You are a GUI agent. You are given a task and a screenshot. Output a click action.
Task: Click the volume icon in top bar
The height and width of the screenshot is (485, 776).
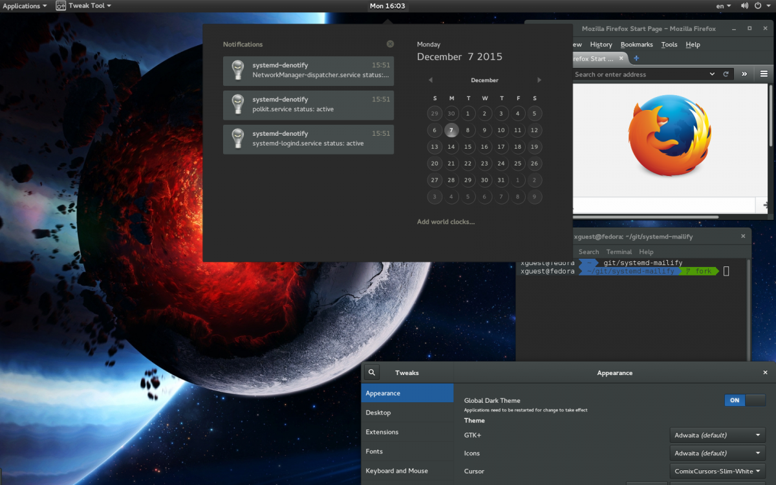click(745, 6)
